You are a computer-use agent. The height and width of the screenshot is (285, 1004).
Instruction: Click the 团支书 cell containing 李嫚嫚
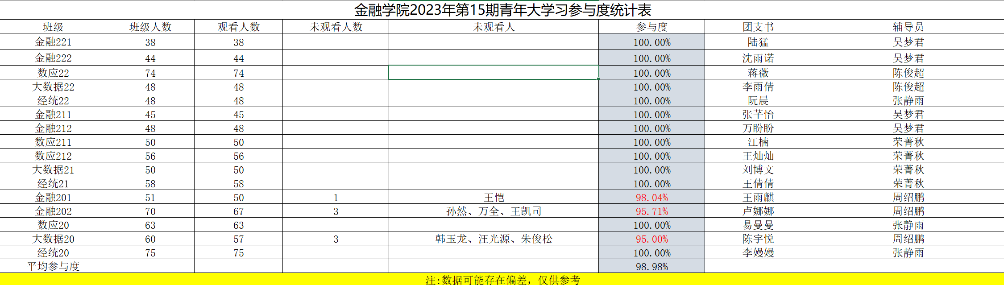pos(758,253)
